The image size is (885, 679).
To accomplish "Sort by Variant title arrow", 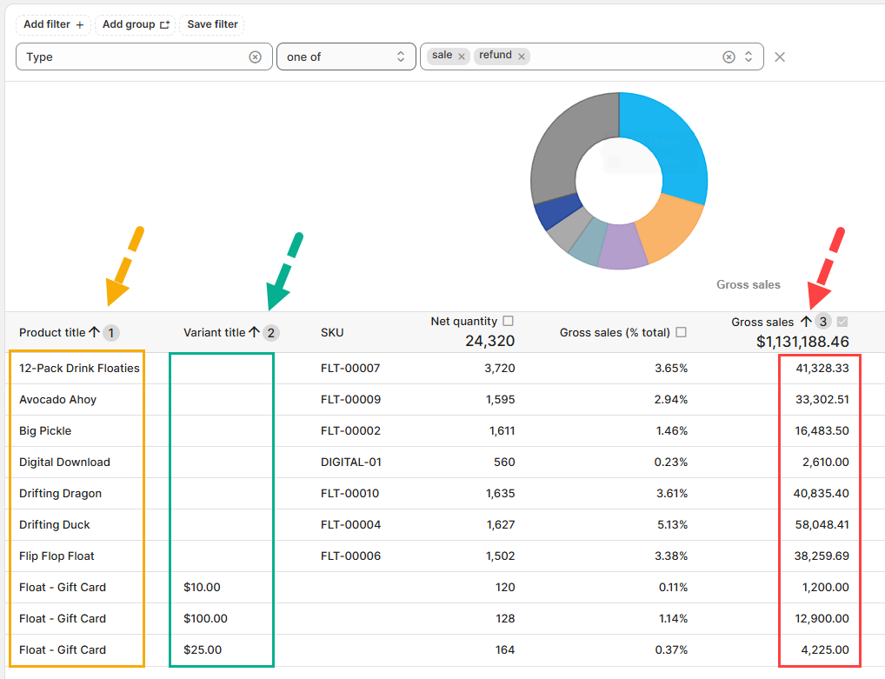I will [x=254, y=332].
